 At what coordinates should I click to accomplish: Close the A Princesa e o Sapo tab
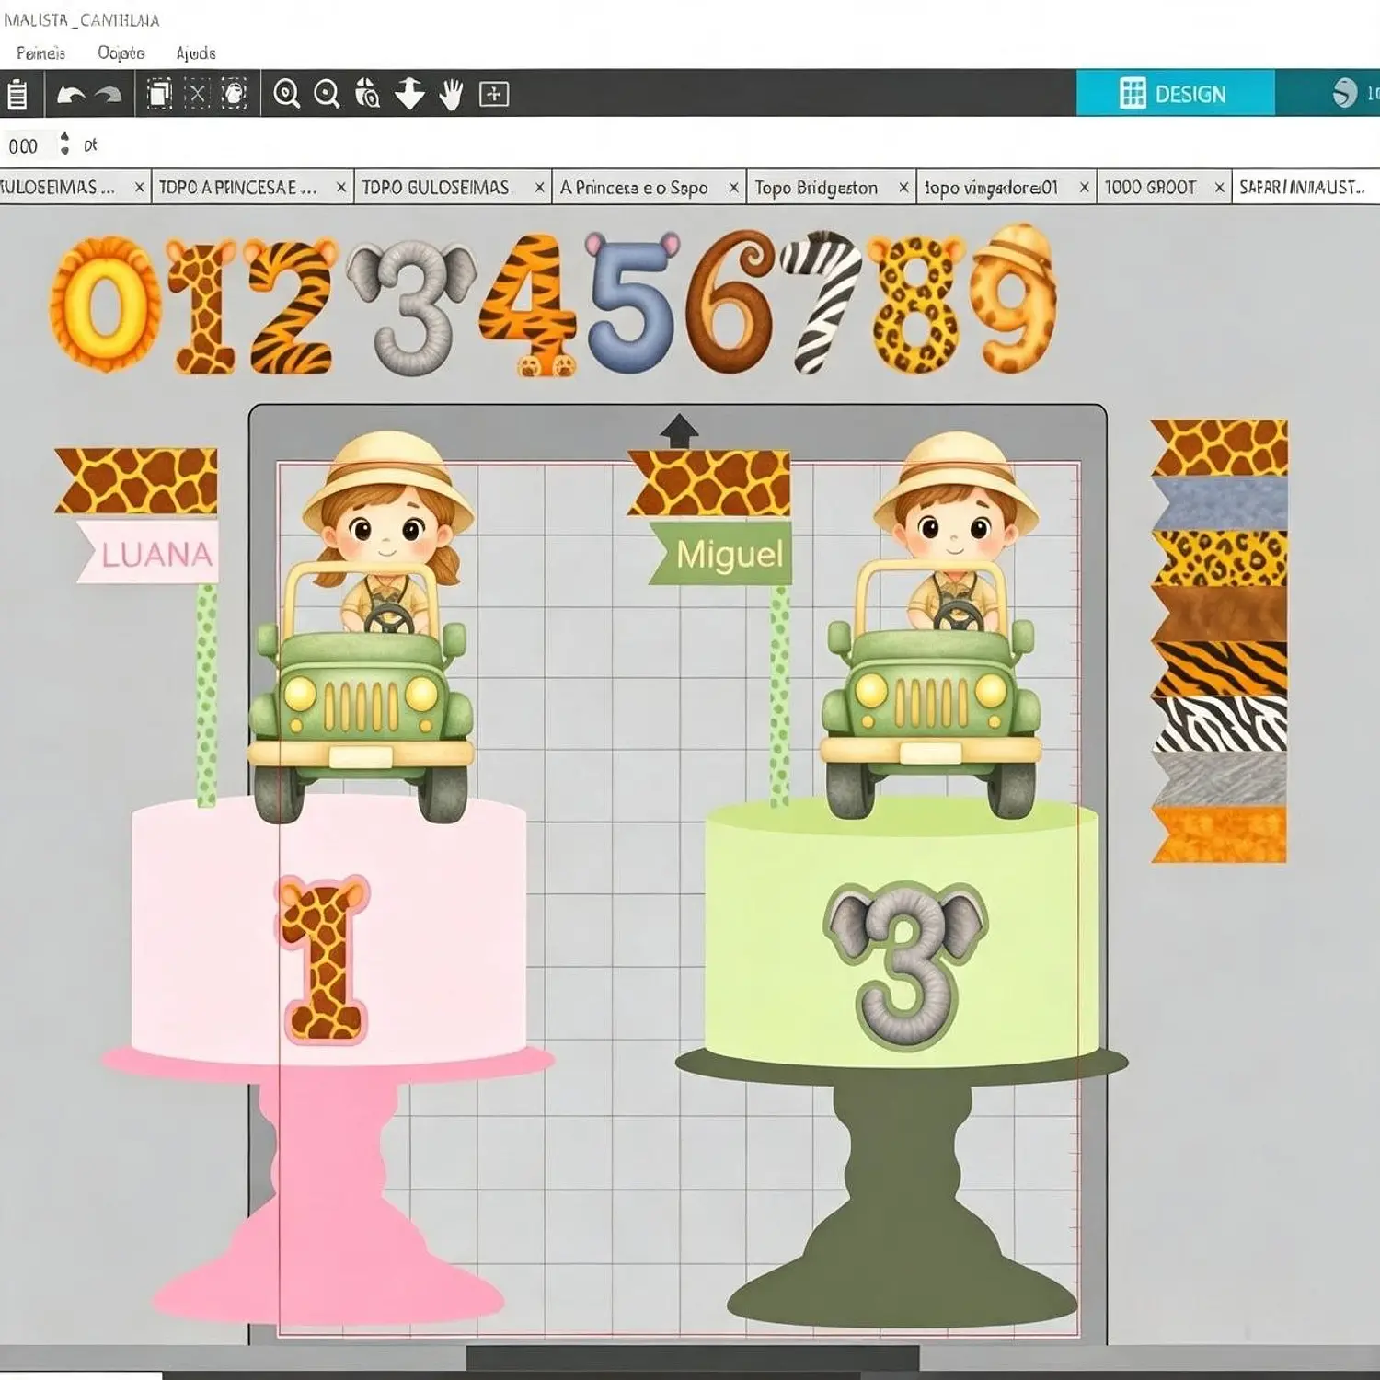[733, 188]
